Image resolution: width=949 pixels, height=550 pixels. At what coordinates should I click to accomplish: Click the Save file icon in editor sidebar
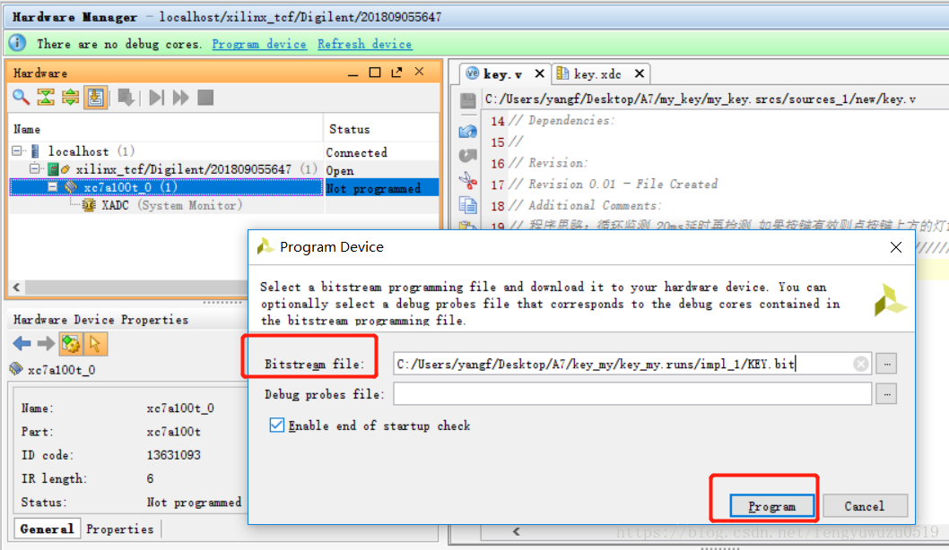click(468, 100)
